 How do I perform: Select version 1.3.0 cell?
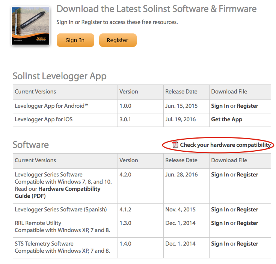coord(140,227)
